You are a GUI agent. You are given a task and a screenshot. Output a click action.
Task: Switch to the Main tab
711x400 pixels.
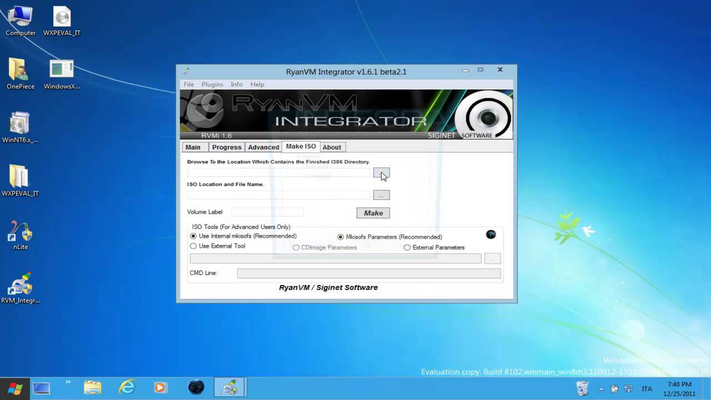click(195, 147)
